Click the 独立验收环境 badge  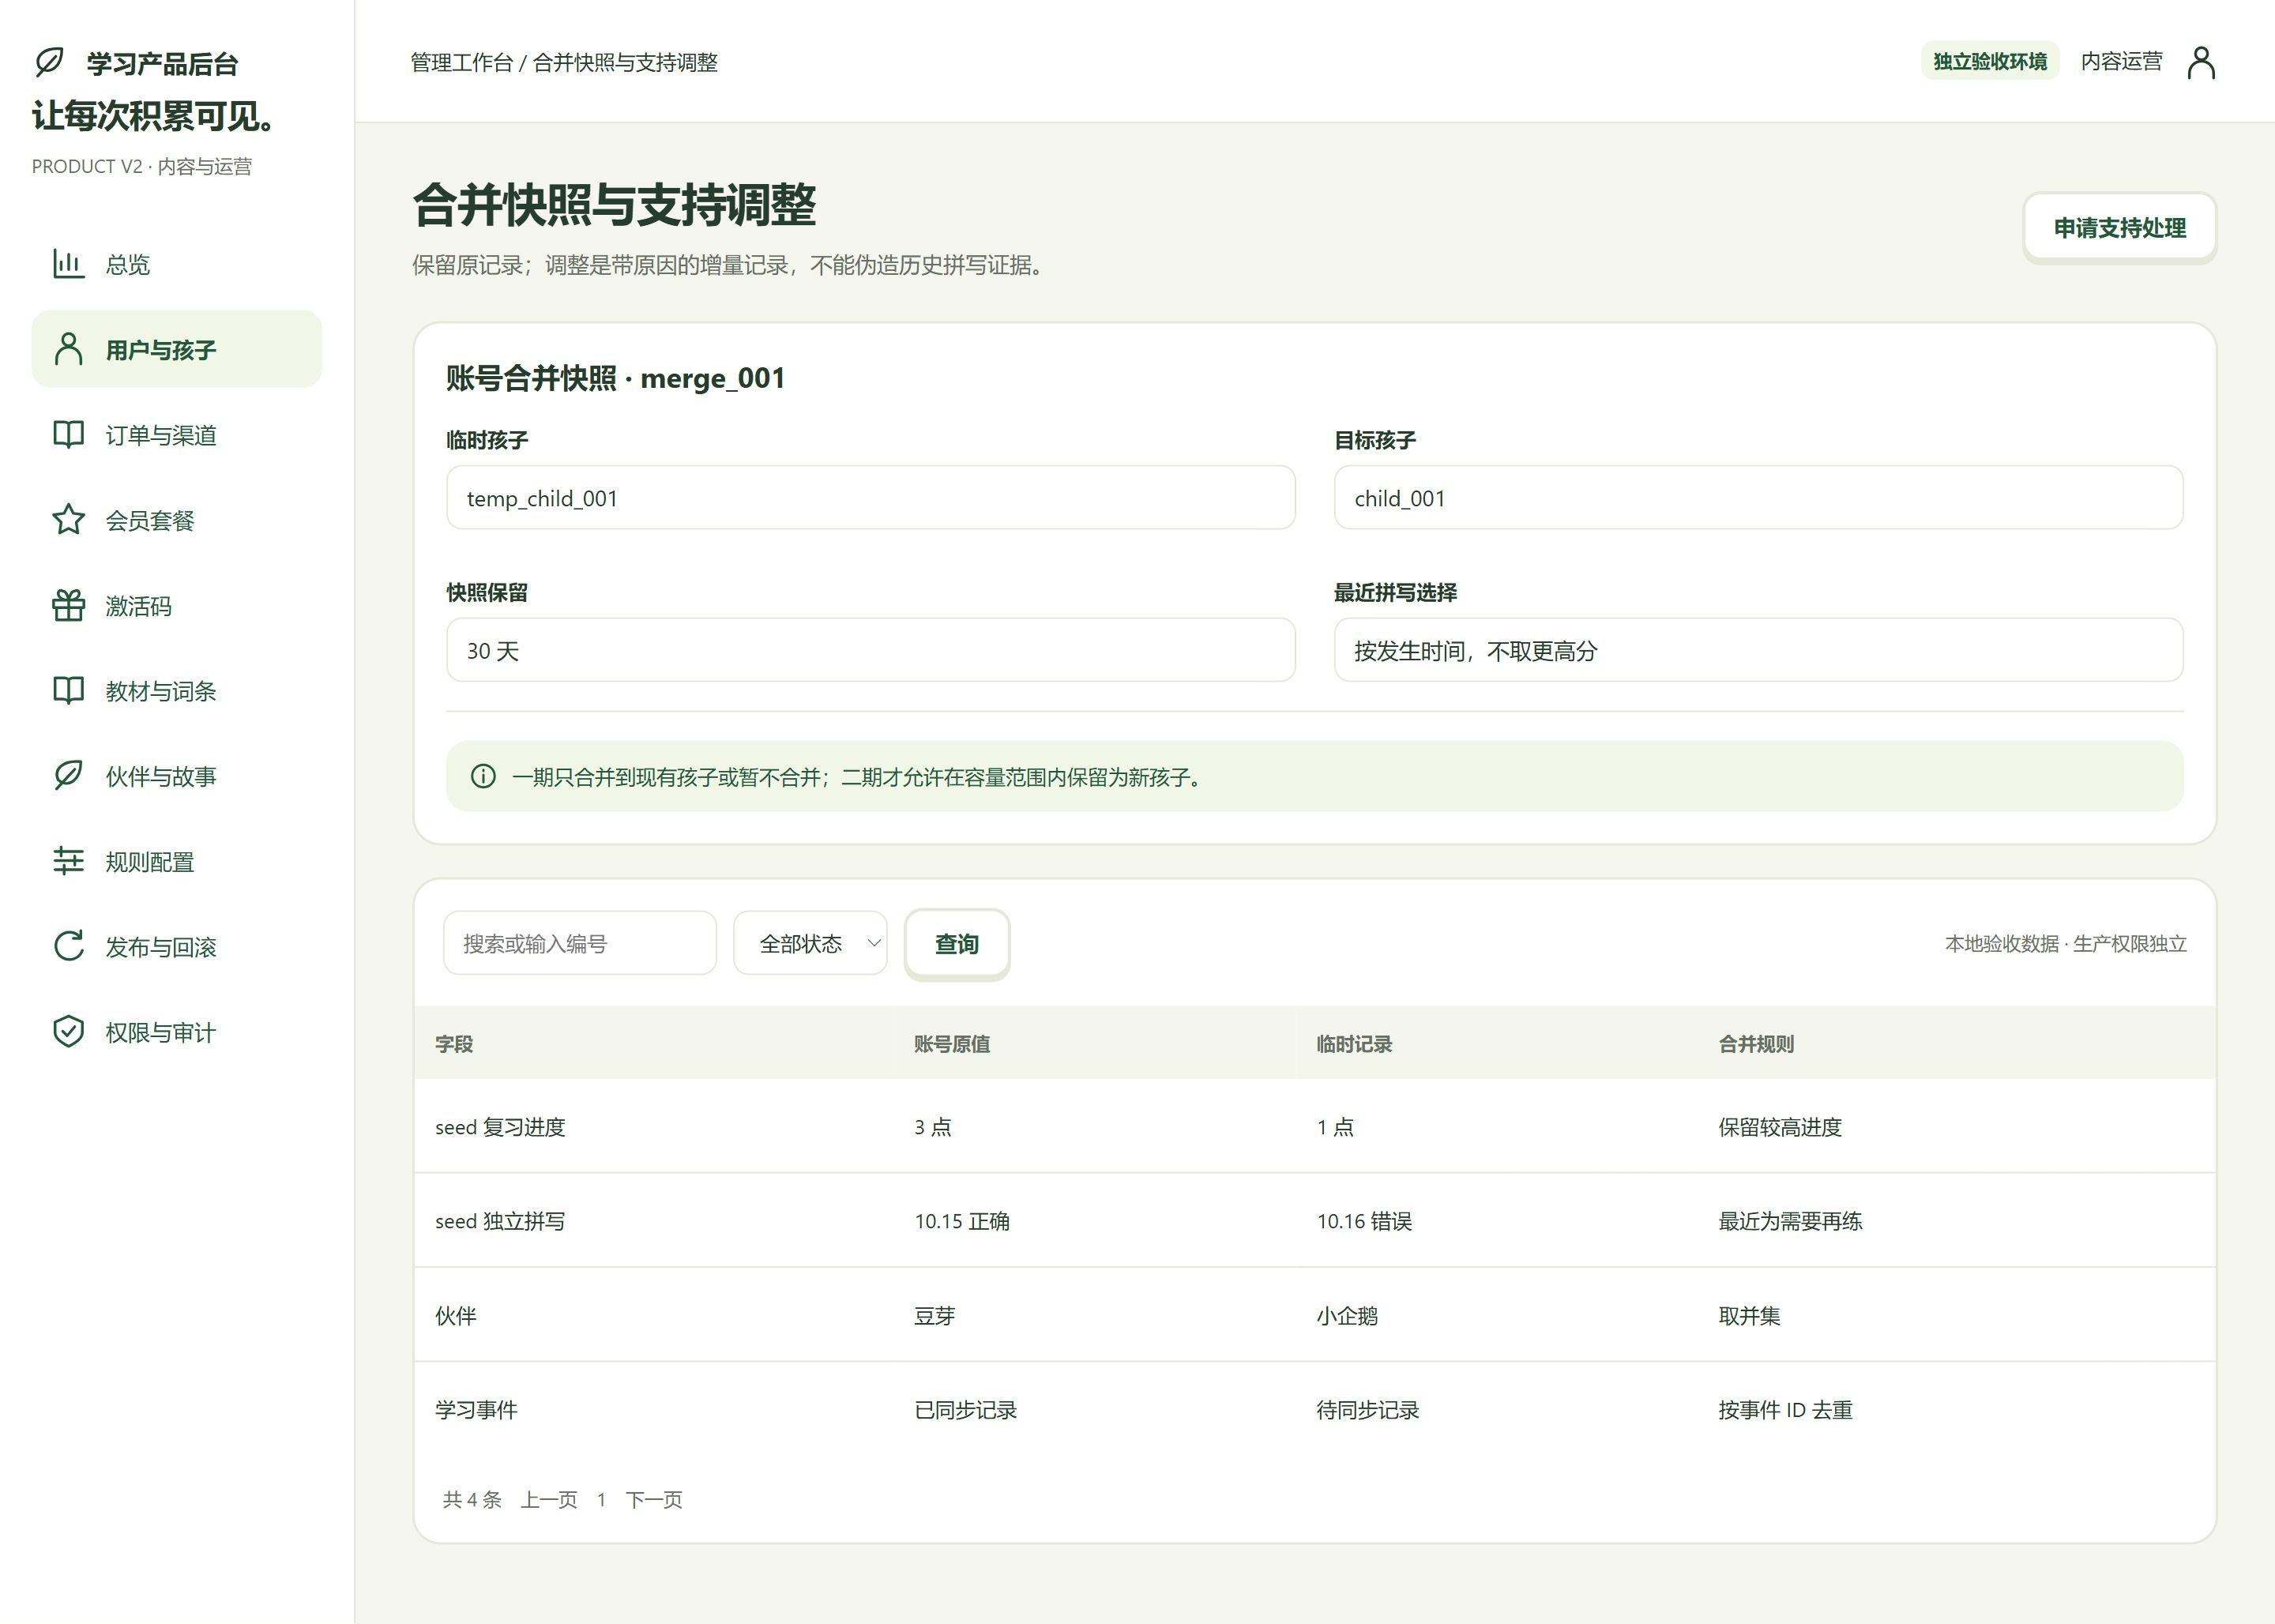point(1990,61)
